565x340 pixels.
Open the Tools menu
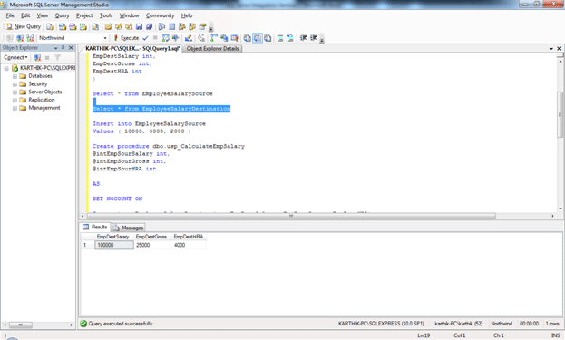pos(106,15)
